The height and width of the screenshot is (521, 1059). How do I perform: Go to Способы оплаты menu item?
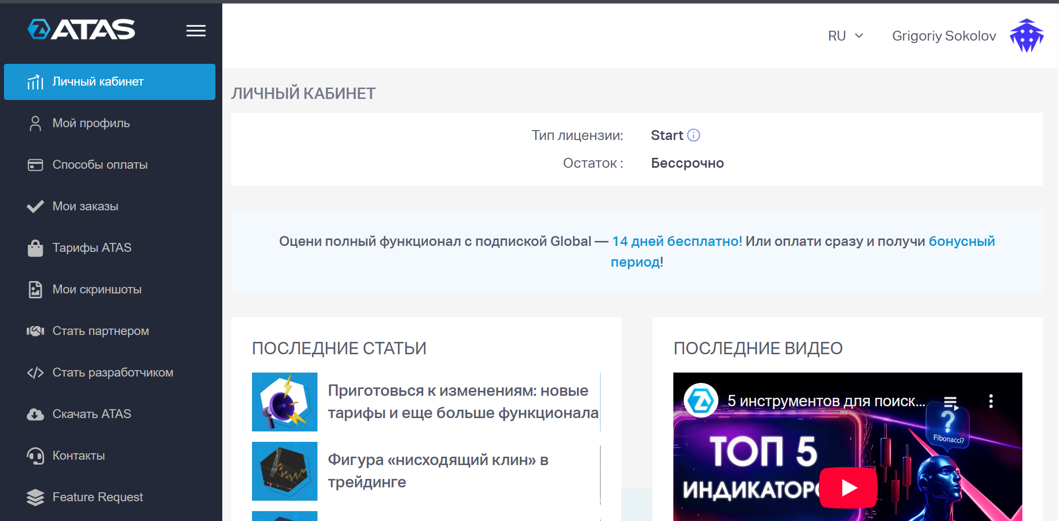pos(100,165)
